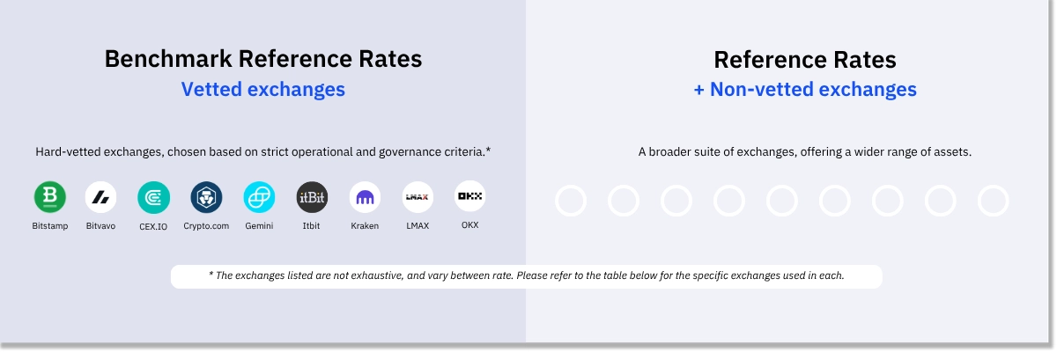The height and width of the screenshot is (352, 1057).
Task: Click the Gemini exchange logo
Action: [260, 198]
